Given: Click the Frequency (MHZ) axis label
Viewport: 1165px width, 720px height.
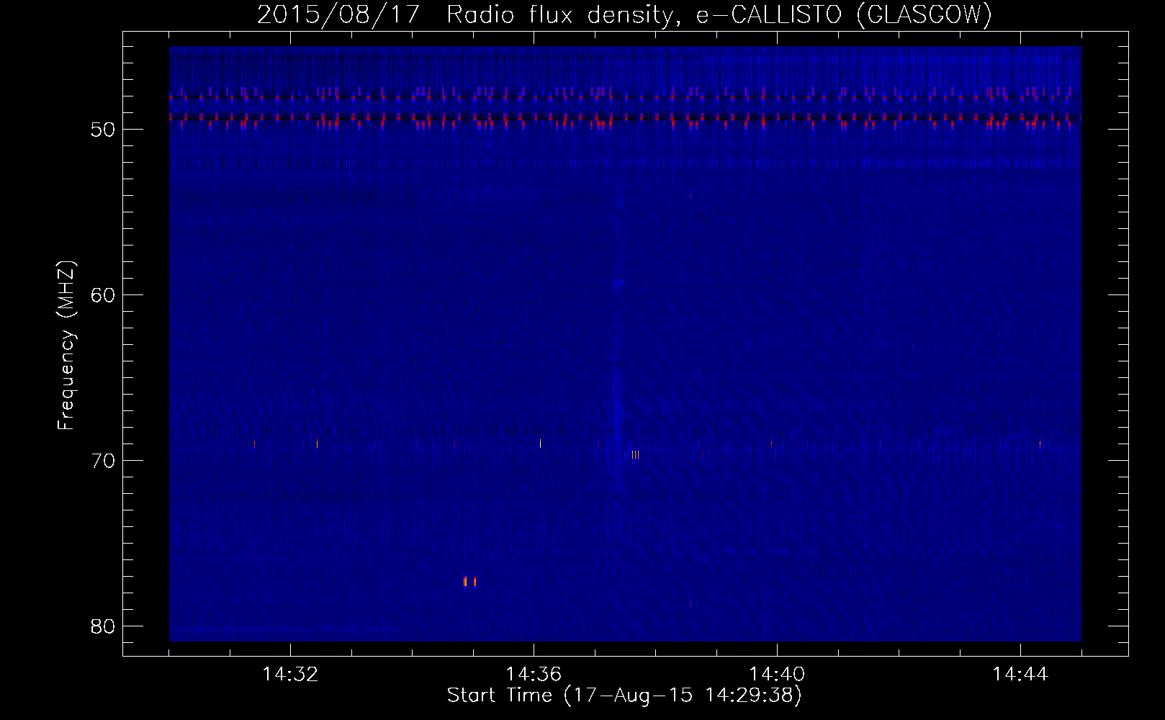Looking at the screenshot, I should tap(66, 346).
